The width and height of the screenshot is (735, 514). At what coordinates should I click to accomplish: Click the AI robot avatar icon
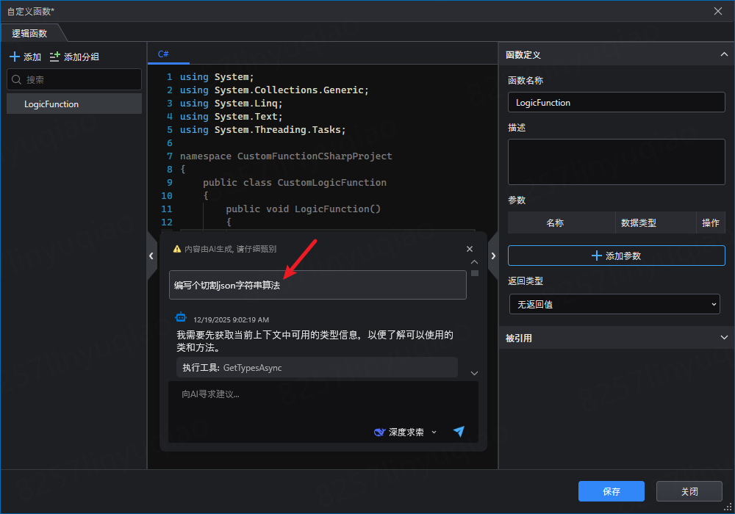tap(181, 317)
